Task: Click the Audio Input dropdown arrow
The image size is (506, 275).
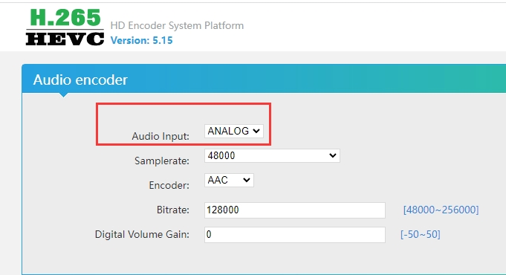Action: pos(256,131)
